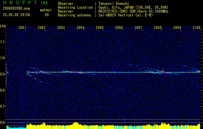Viewport: 203px width, 129px height.
Task: Click the meteor label
Action: [x=46, y=10]
